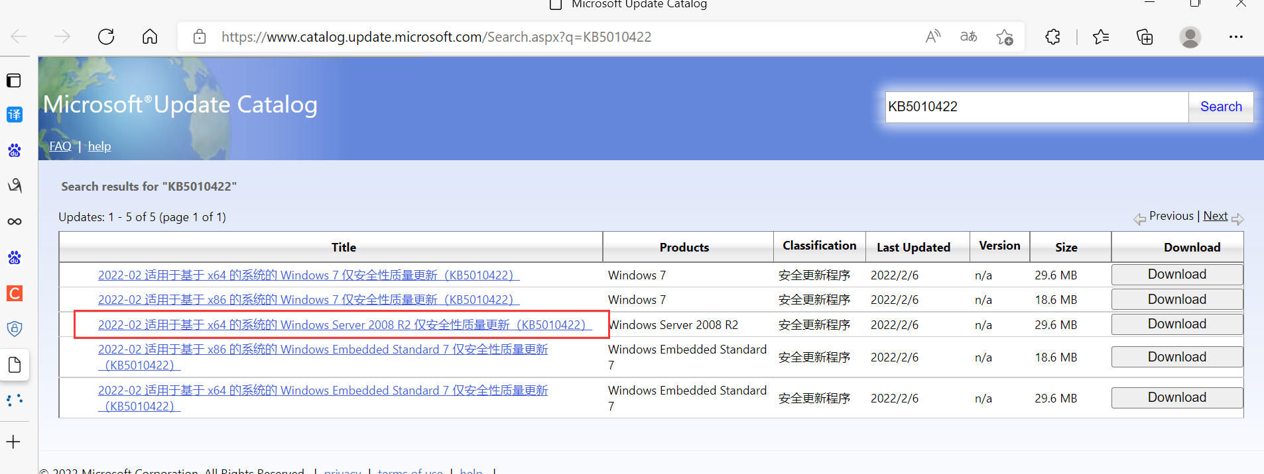This screenshot has height=474, width=1264.
Task: Add this page to favorites star icon
Action: point(1005,37)
